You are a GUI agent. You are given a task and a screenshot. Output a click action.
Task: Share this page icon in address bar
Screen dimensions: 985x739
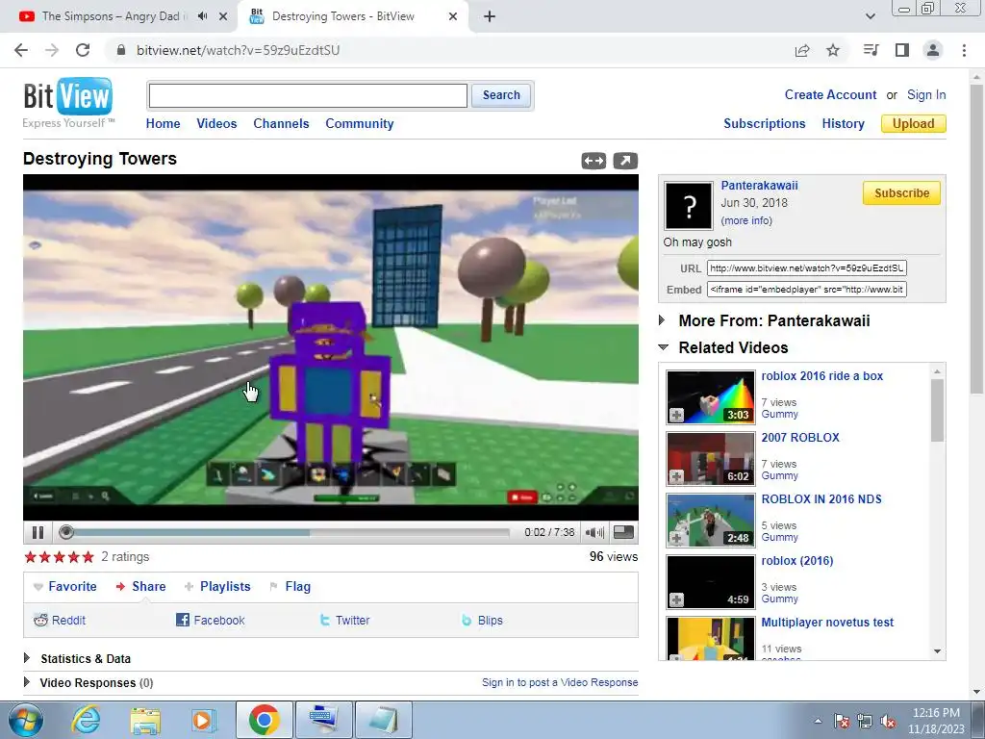coord(802,50)
